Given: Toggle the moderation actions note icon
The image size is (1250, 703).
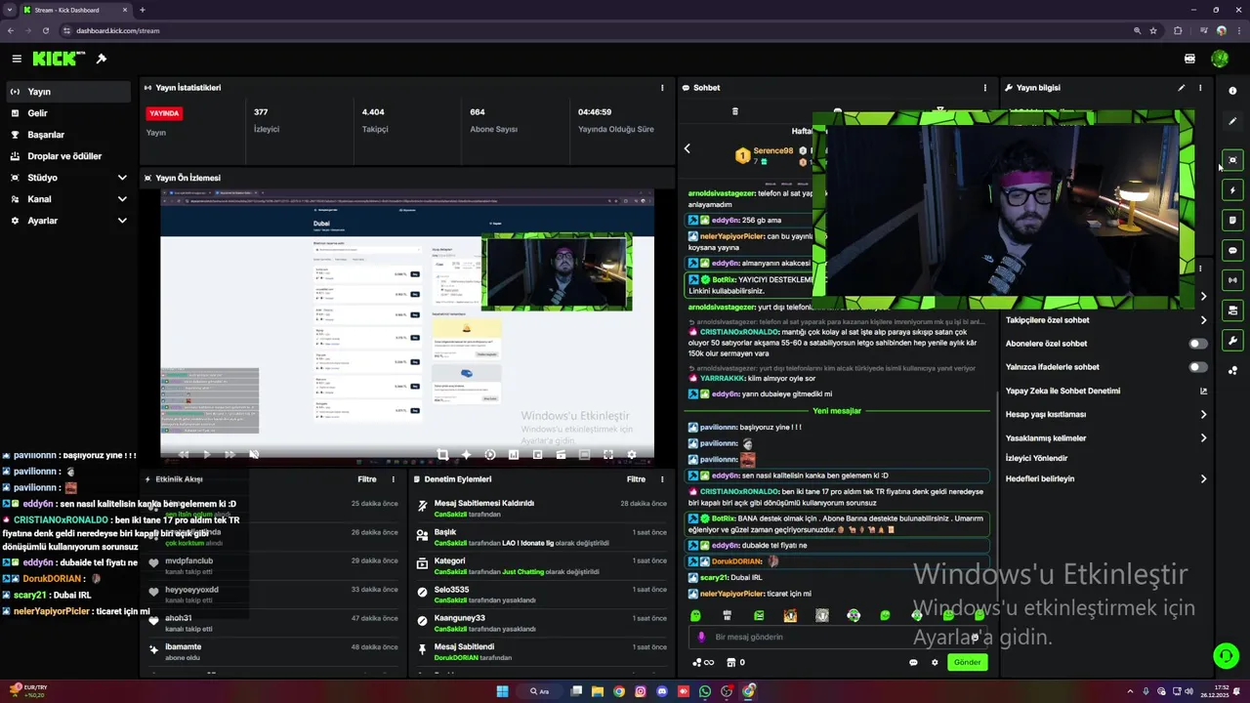Looking at the screenshot, I should point(1232,221).
